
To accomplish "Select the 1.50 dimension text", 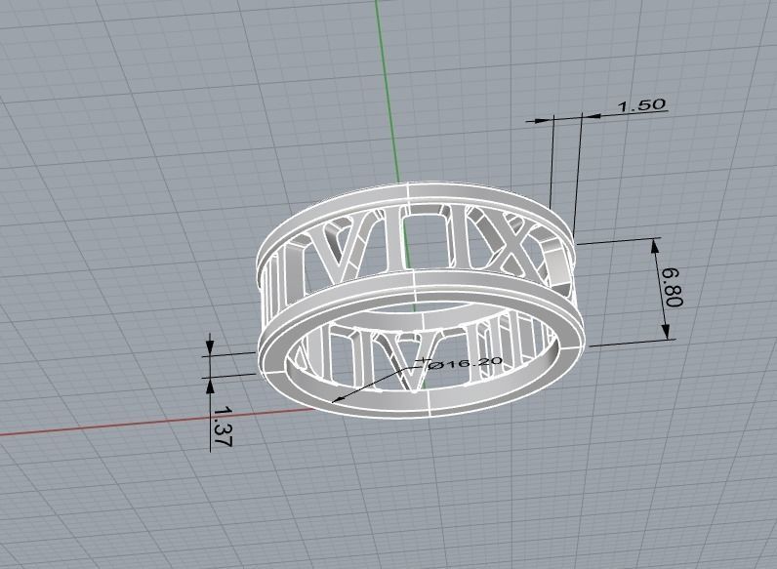I will 641,105.
